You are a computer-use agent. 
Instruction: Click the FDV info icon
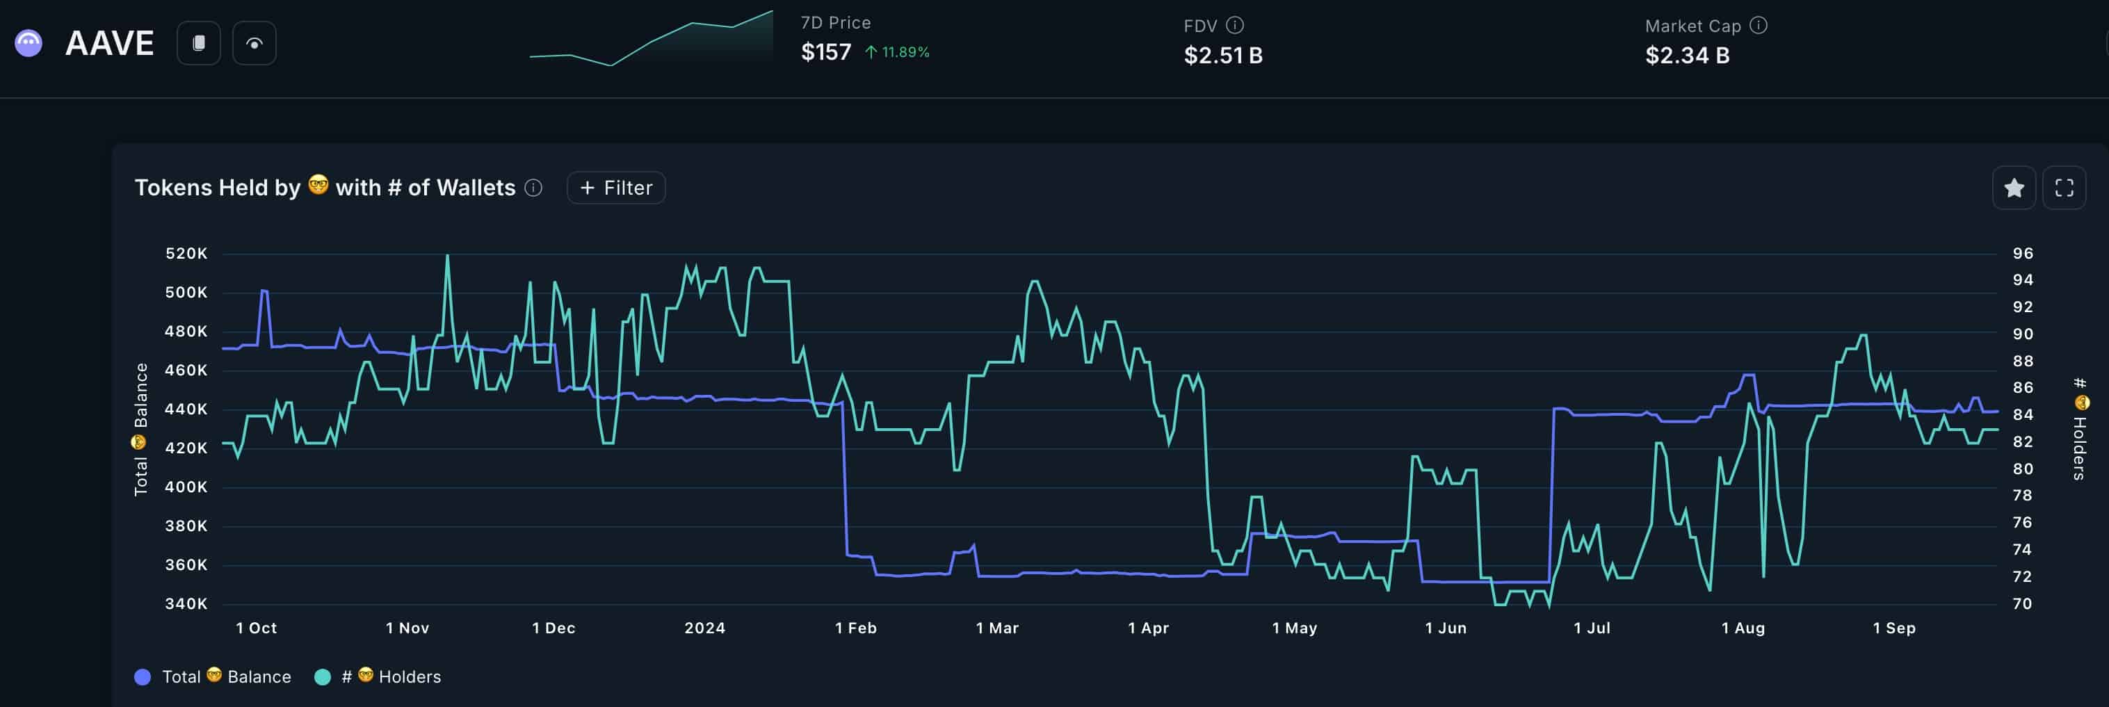coord(1235,25)
